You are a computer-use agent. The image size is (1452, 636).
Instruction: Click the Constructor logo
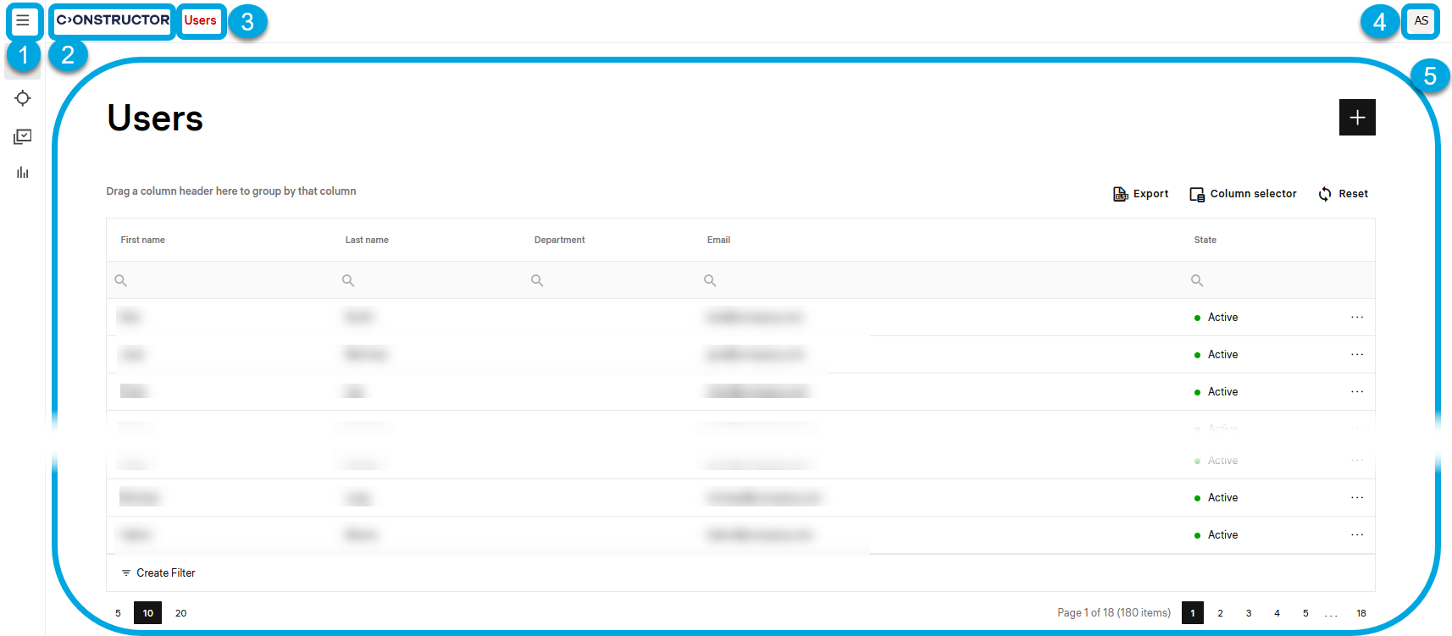(x=113, y=20)
